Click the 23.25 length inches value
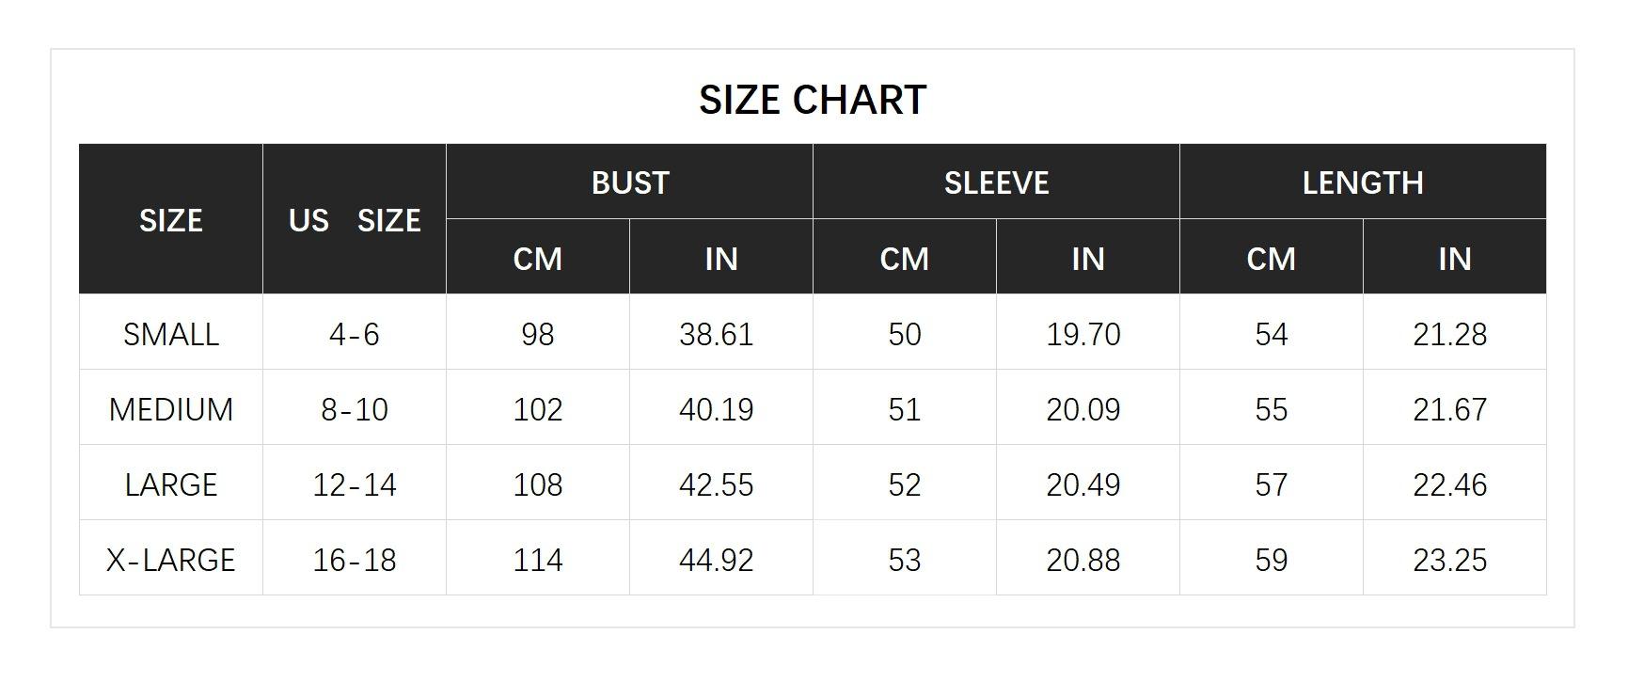The width and height of the screenshot is (1628, 682). tap(1449, 560)
